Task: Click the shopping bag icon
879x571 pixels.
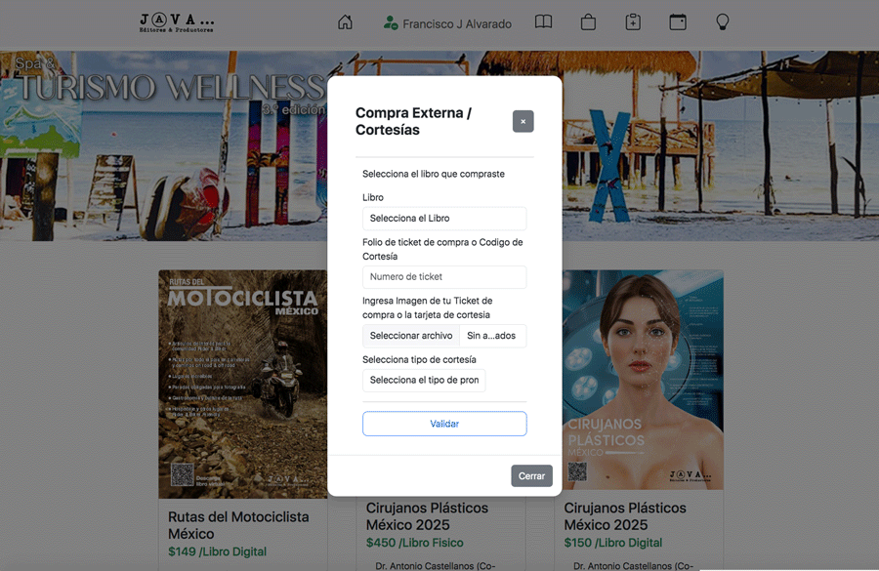Action: coord(588,22)
